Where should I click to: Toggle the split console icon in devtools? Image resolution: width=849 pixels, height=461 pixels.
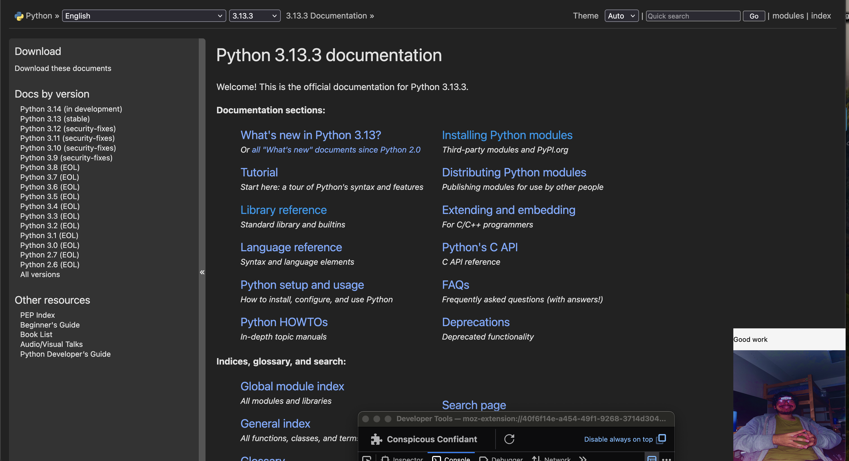(652, 458)
